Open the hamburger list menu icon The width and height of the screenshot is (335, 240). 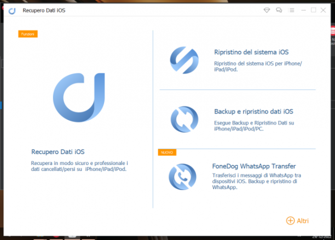pos(291,10)
